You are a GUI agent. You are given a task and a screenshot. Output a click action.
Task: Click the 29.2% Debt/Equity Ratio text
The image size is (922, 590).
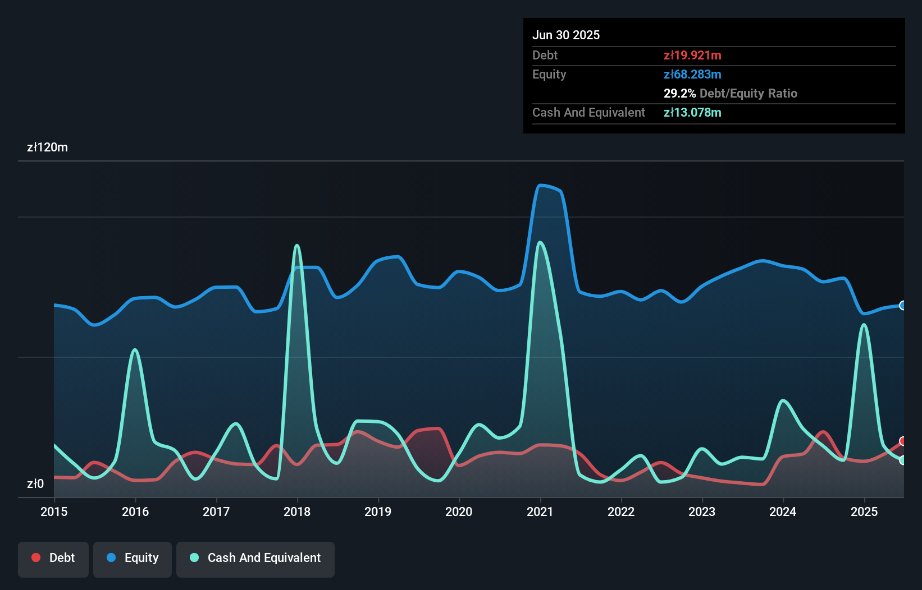[x=731, y=93]
